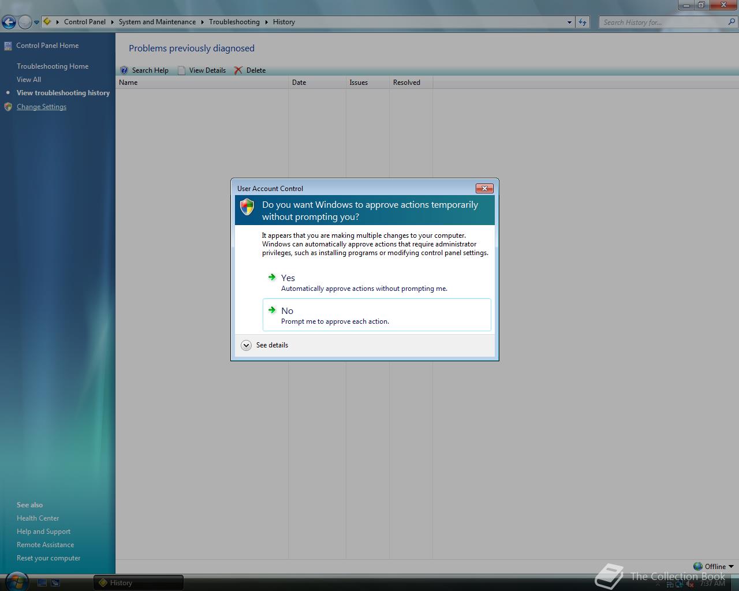739x591 pixels.
Task: Expand See details in UAC dialog
Action: pos(264,345)
